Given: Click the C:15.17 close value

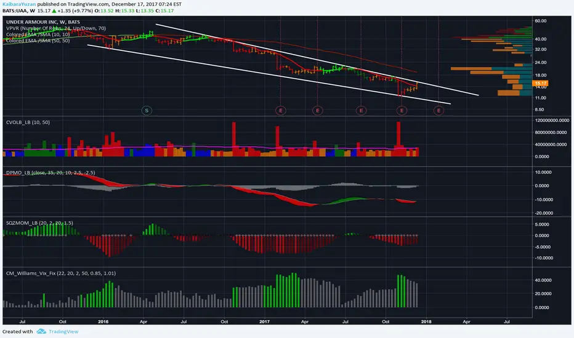Looking at the screenshot, I should [x=164, y=11].
